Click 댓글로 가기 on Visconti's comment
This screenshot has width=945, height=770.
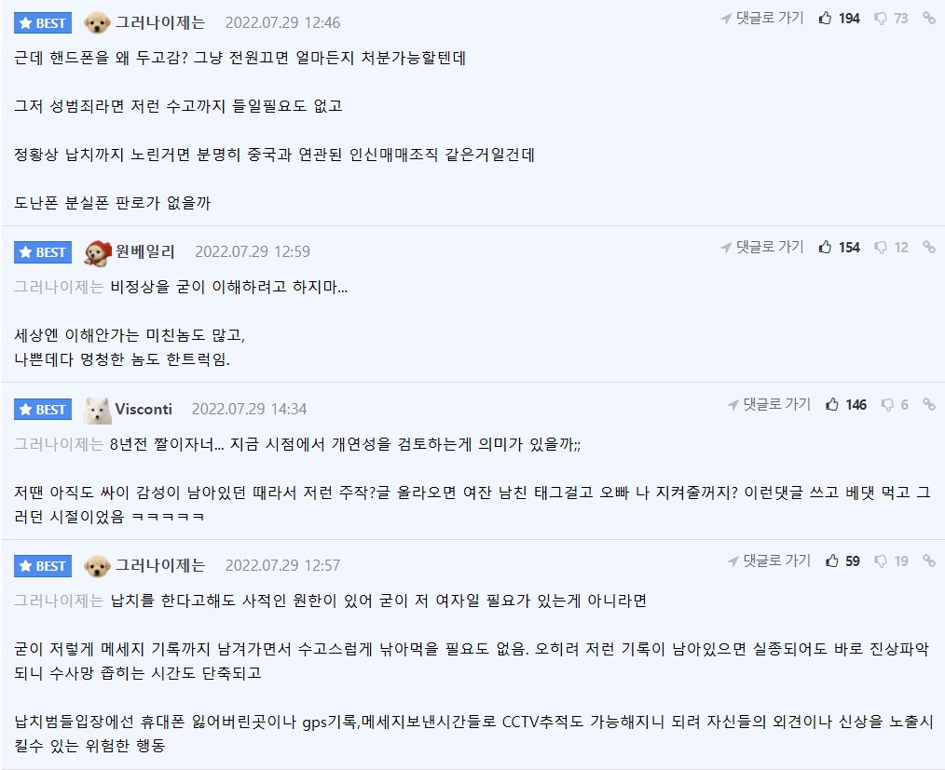769,405
